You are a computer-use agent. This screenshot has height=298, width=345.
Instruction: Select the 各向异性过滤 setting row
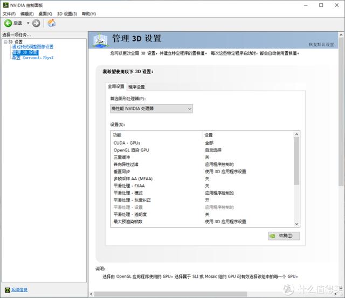click(x=202, y=164)
